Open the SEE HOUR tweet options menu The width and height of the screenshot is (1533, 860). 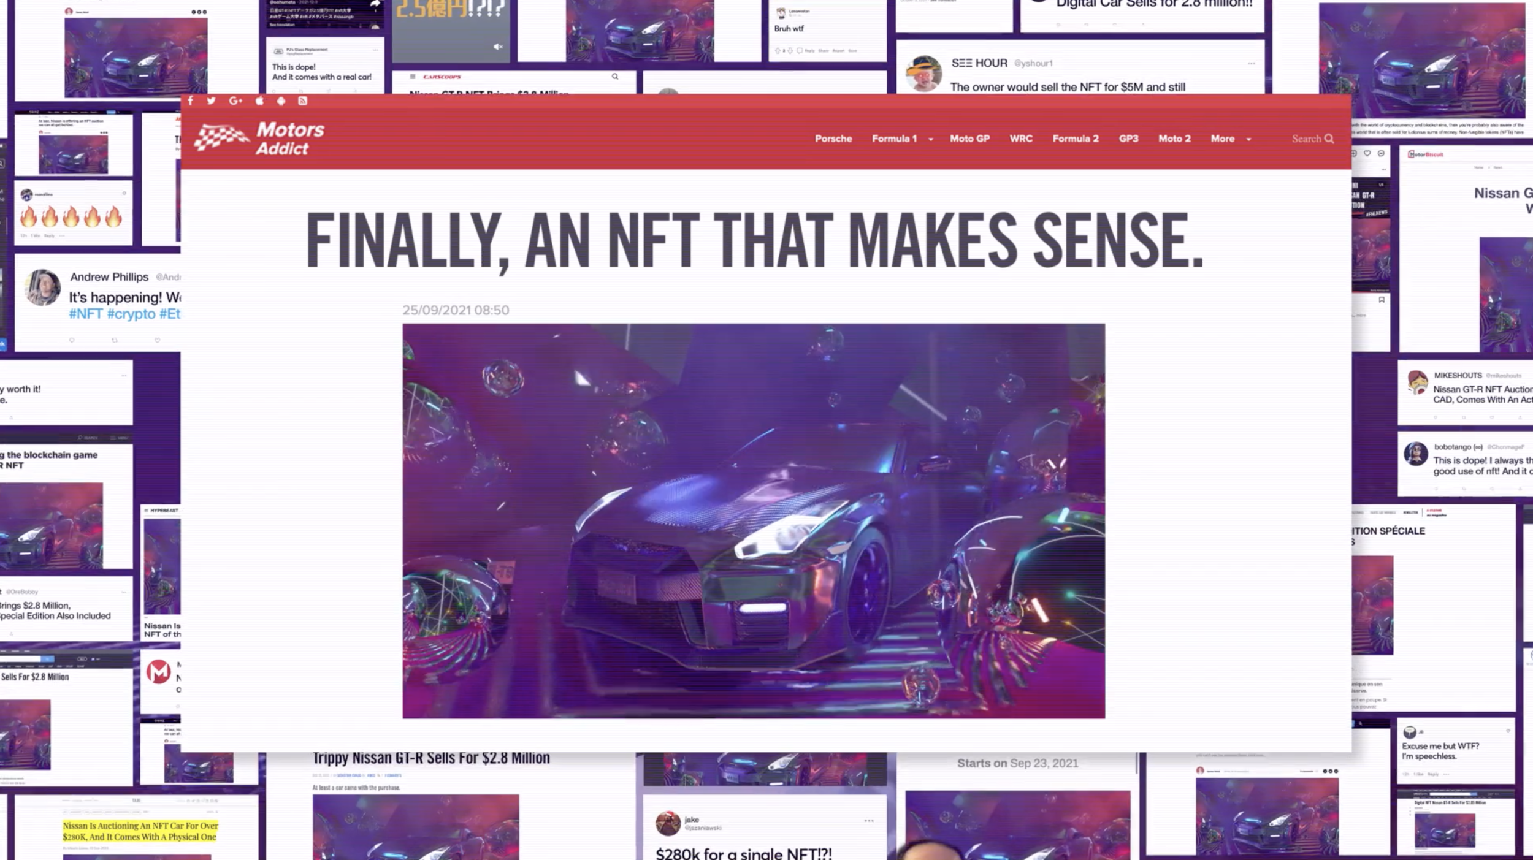1251,63
